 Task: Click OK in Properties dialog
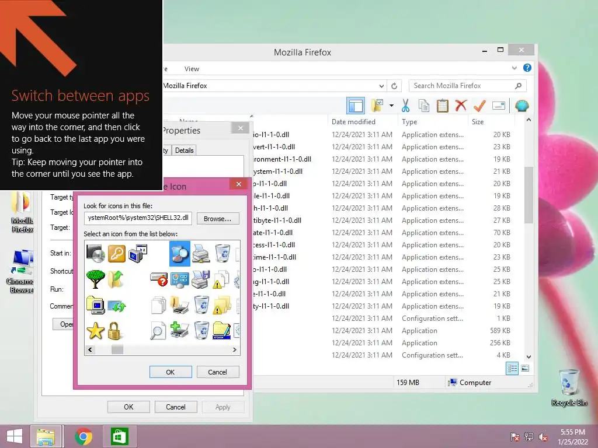128,407
